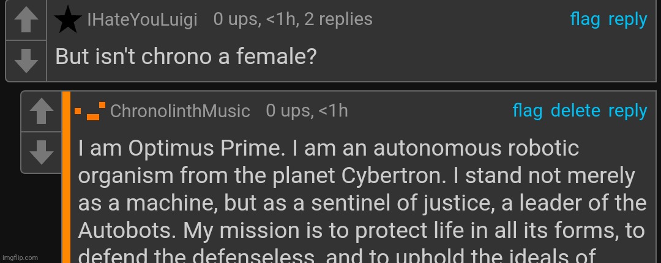Reply to IHateYouLuigi's comment

coord(627,20)
